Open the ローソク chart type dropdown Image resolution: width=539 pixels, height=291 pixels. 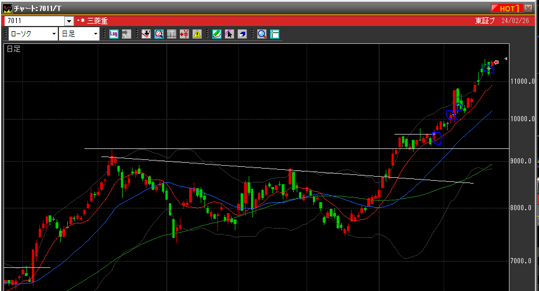point(54,34)
